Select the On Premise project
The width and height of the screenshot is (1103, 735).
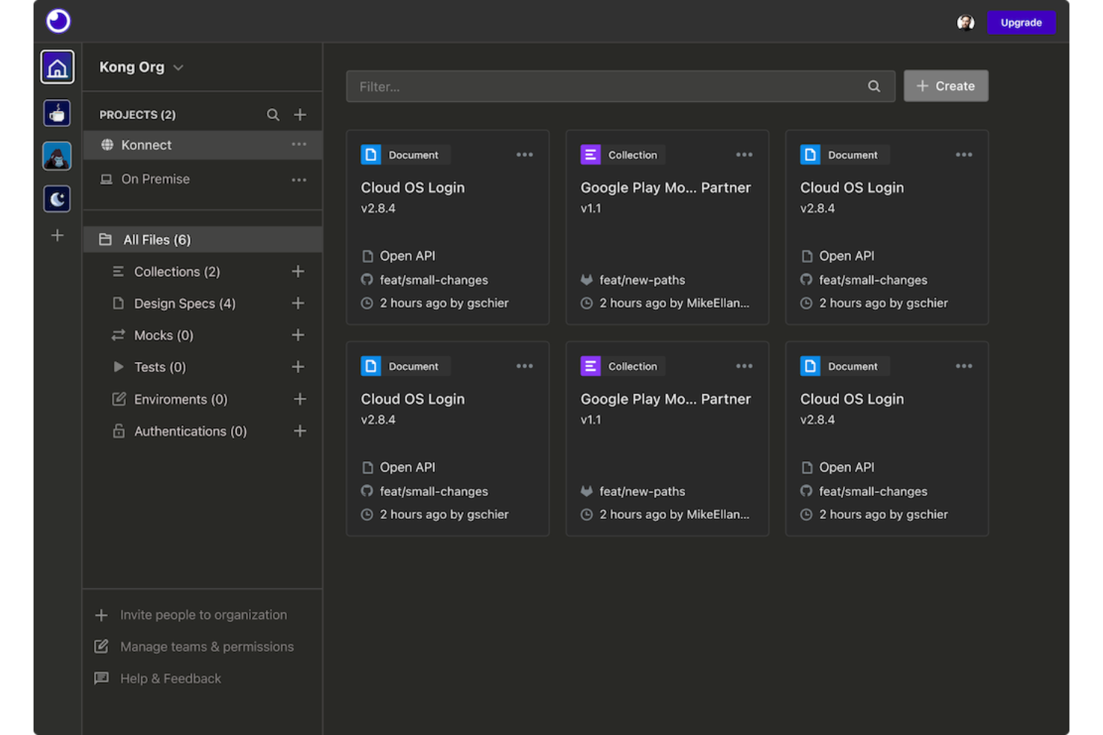point(203,179)
